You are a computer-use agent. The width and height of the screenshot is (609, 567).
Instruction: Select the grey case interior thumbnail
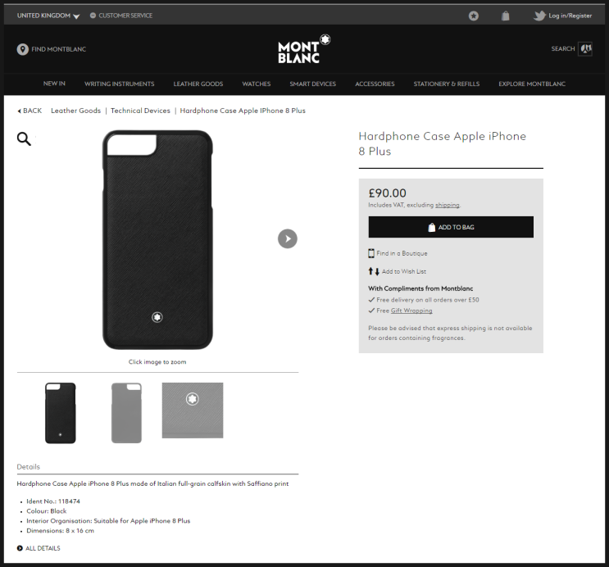(x=126, y=413)
